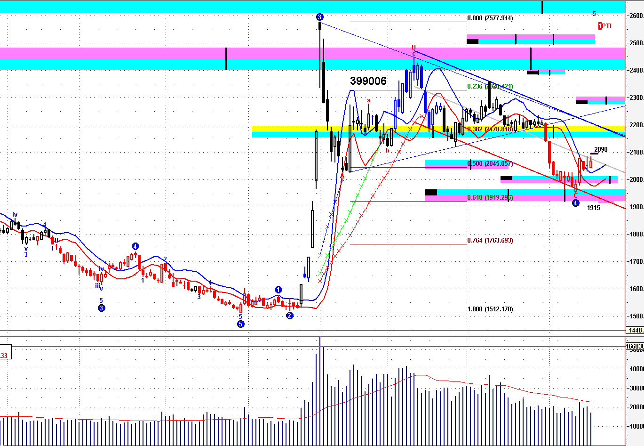Screen dimensions: 644x446
Task: Click the 399006 symbol code text
Action: coord(368,81)
